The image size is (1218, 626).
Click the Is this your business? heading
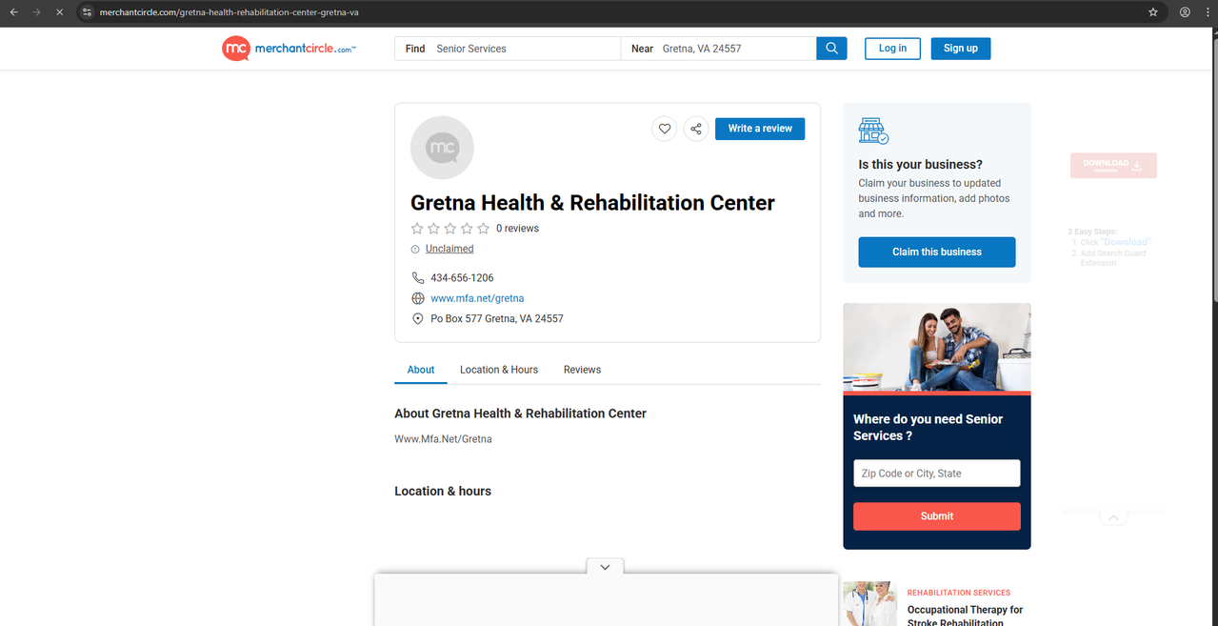[x=920, y=165]
